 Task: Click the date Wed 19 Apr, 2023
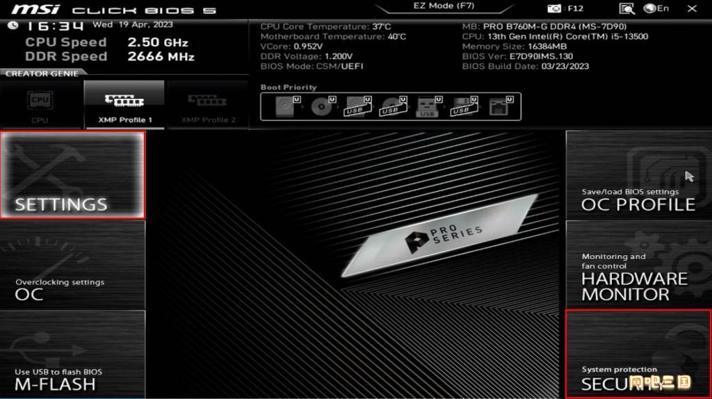133,24
